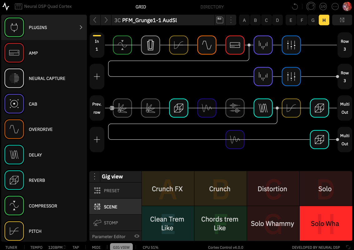Select the reverb cube block in row 4

[x=319, y=140]
